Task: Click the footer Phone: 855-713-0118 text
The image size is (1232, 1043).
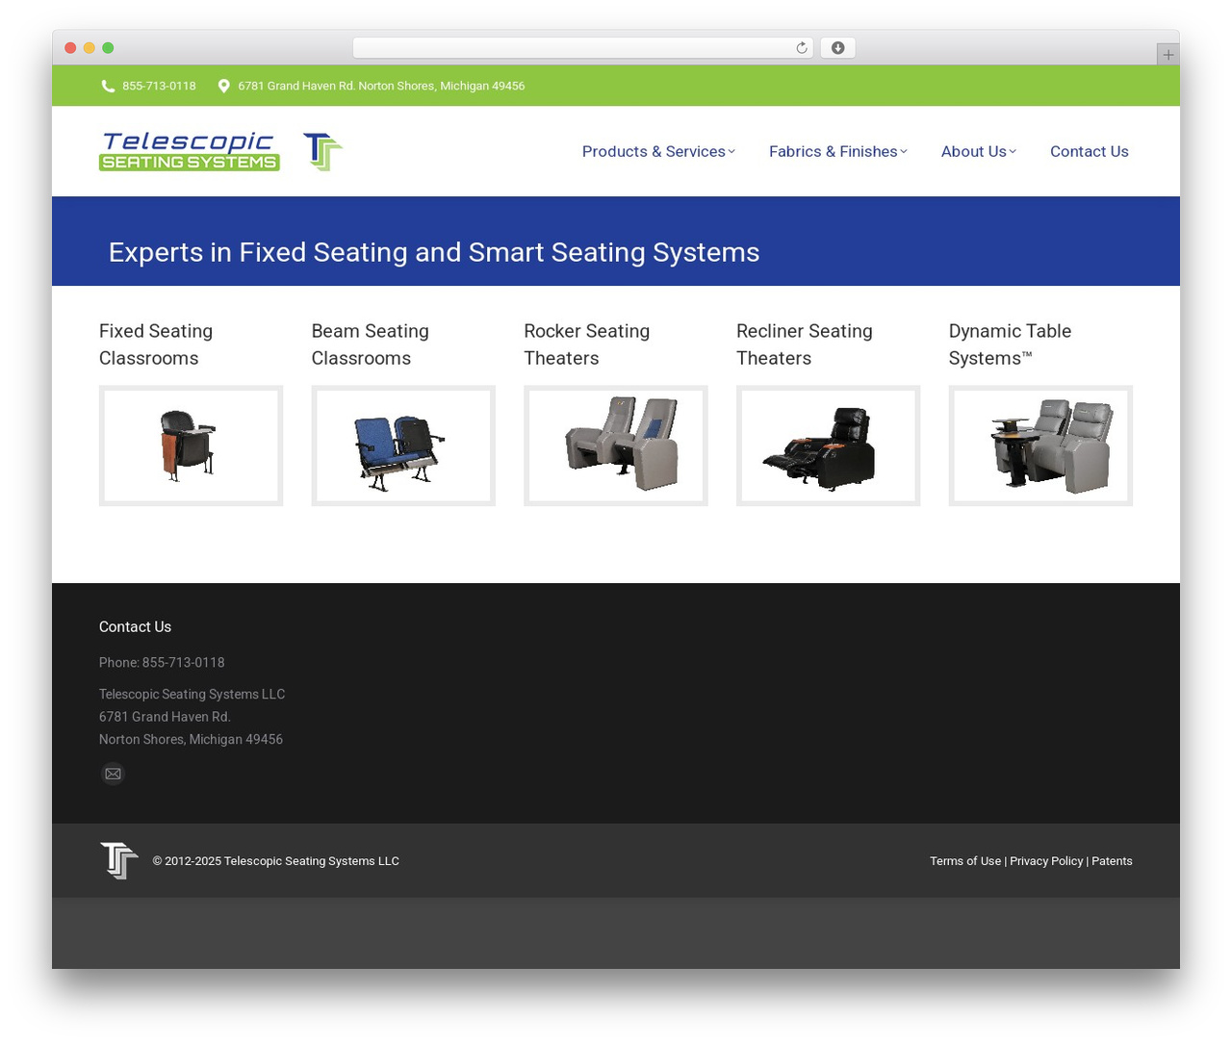Action: click(x=162, y=662)
